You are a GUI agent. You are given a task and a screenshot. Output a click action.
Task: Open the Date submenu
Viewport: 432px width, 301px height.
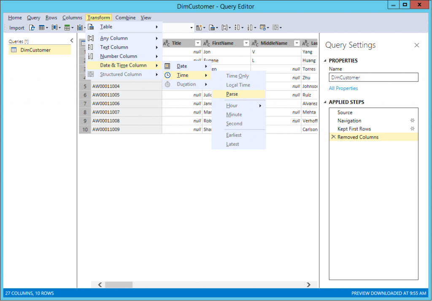[187, 66]
